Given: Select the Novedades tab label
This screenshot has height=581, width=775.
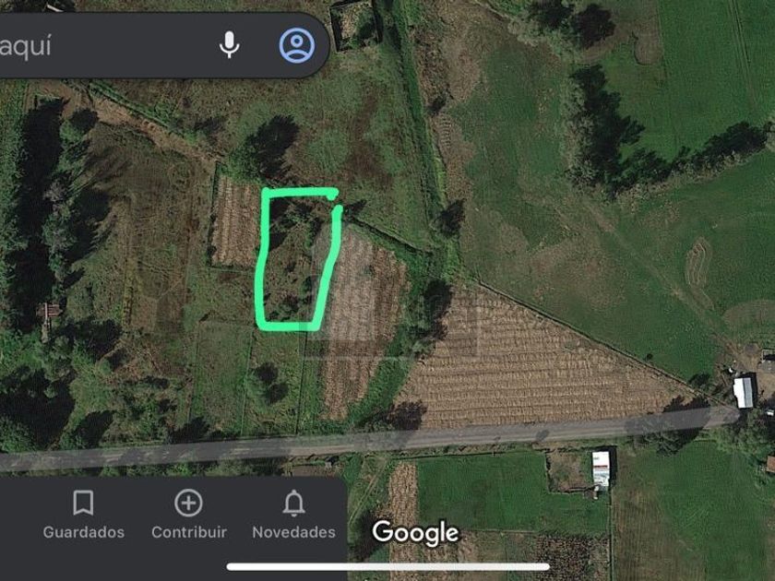Looking at the screenshot, I should 293,532.
